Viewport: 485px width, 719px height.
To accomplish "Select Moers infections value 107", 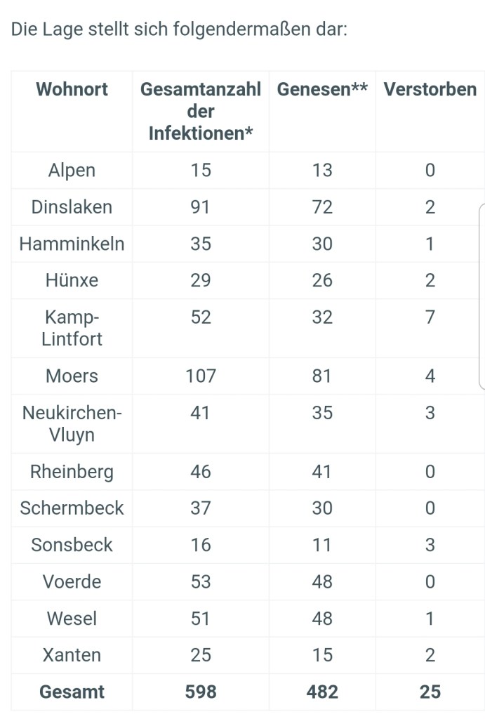I will pos(201,376).
